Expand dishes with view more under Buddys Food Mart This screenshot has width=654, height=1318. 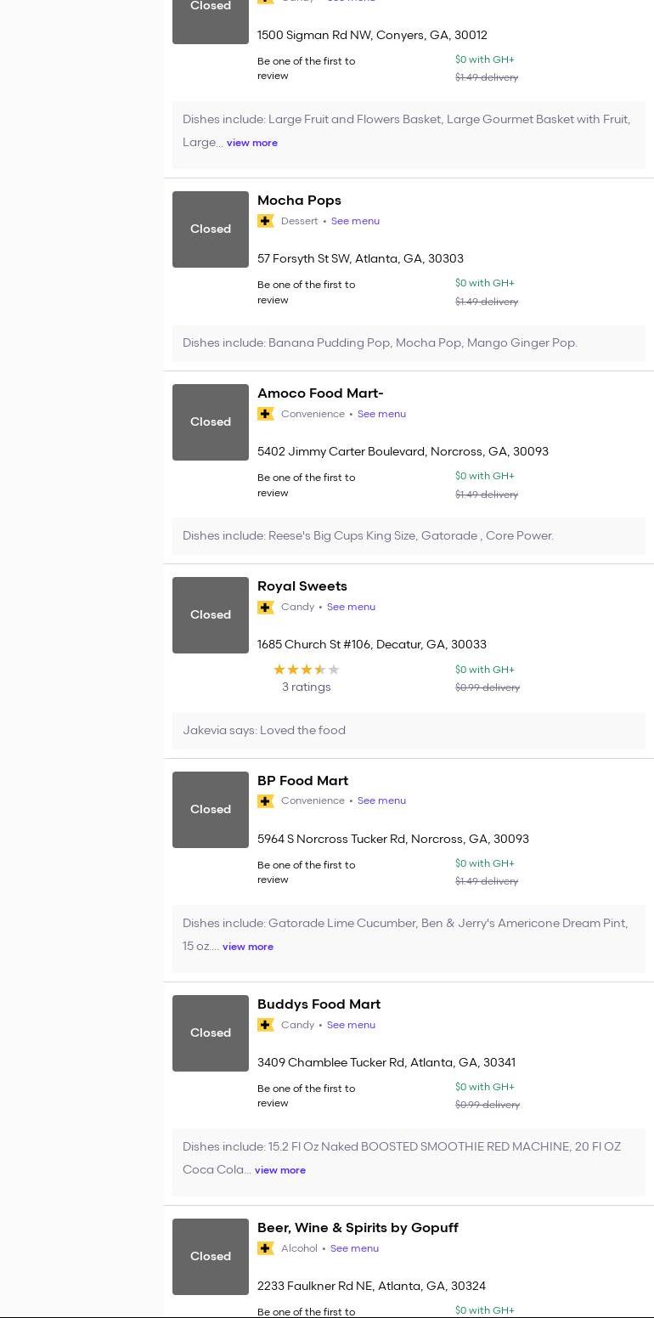point(279,1170)
